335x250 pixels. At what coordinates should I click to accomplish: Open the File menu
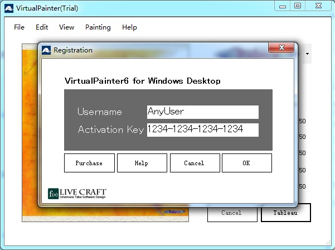click(x=19, y=27)
